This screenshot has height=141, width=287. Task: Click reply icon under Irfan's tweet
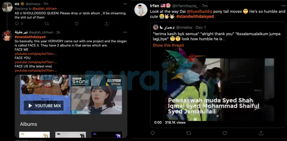(152, 133)
